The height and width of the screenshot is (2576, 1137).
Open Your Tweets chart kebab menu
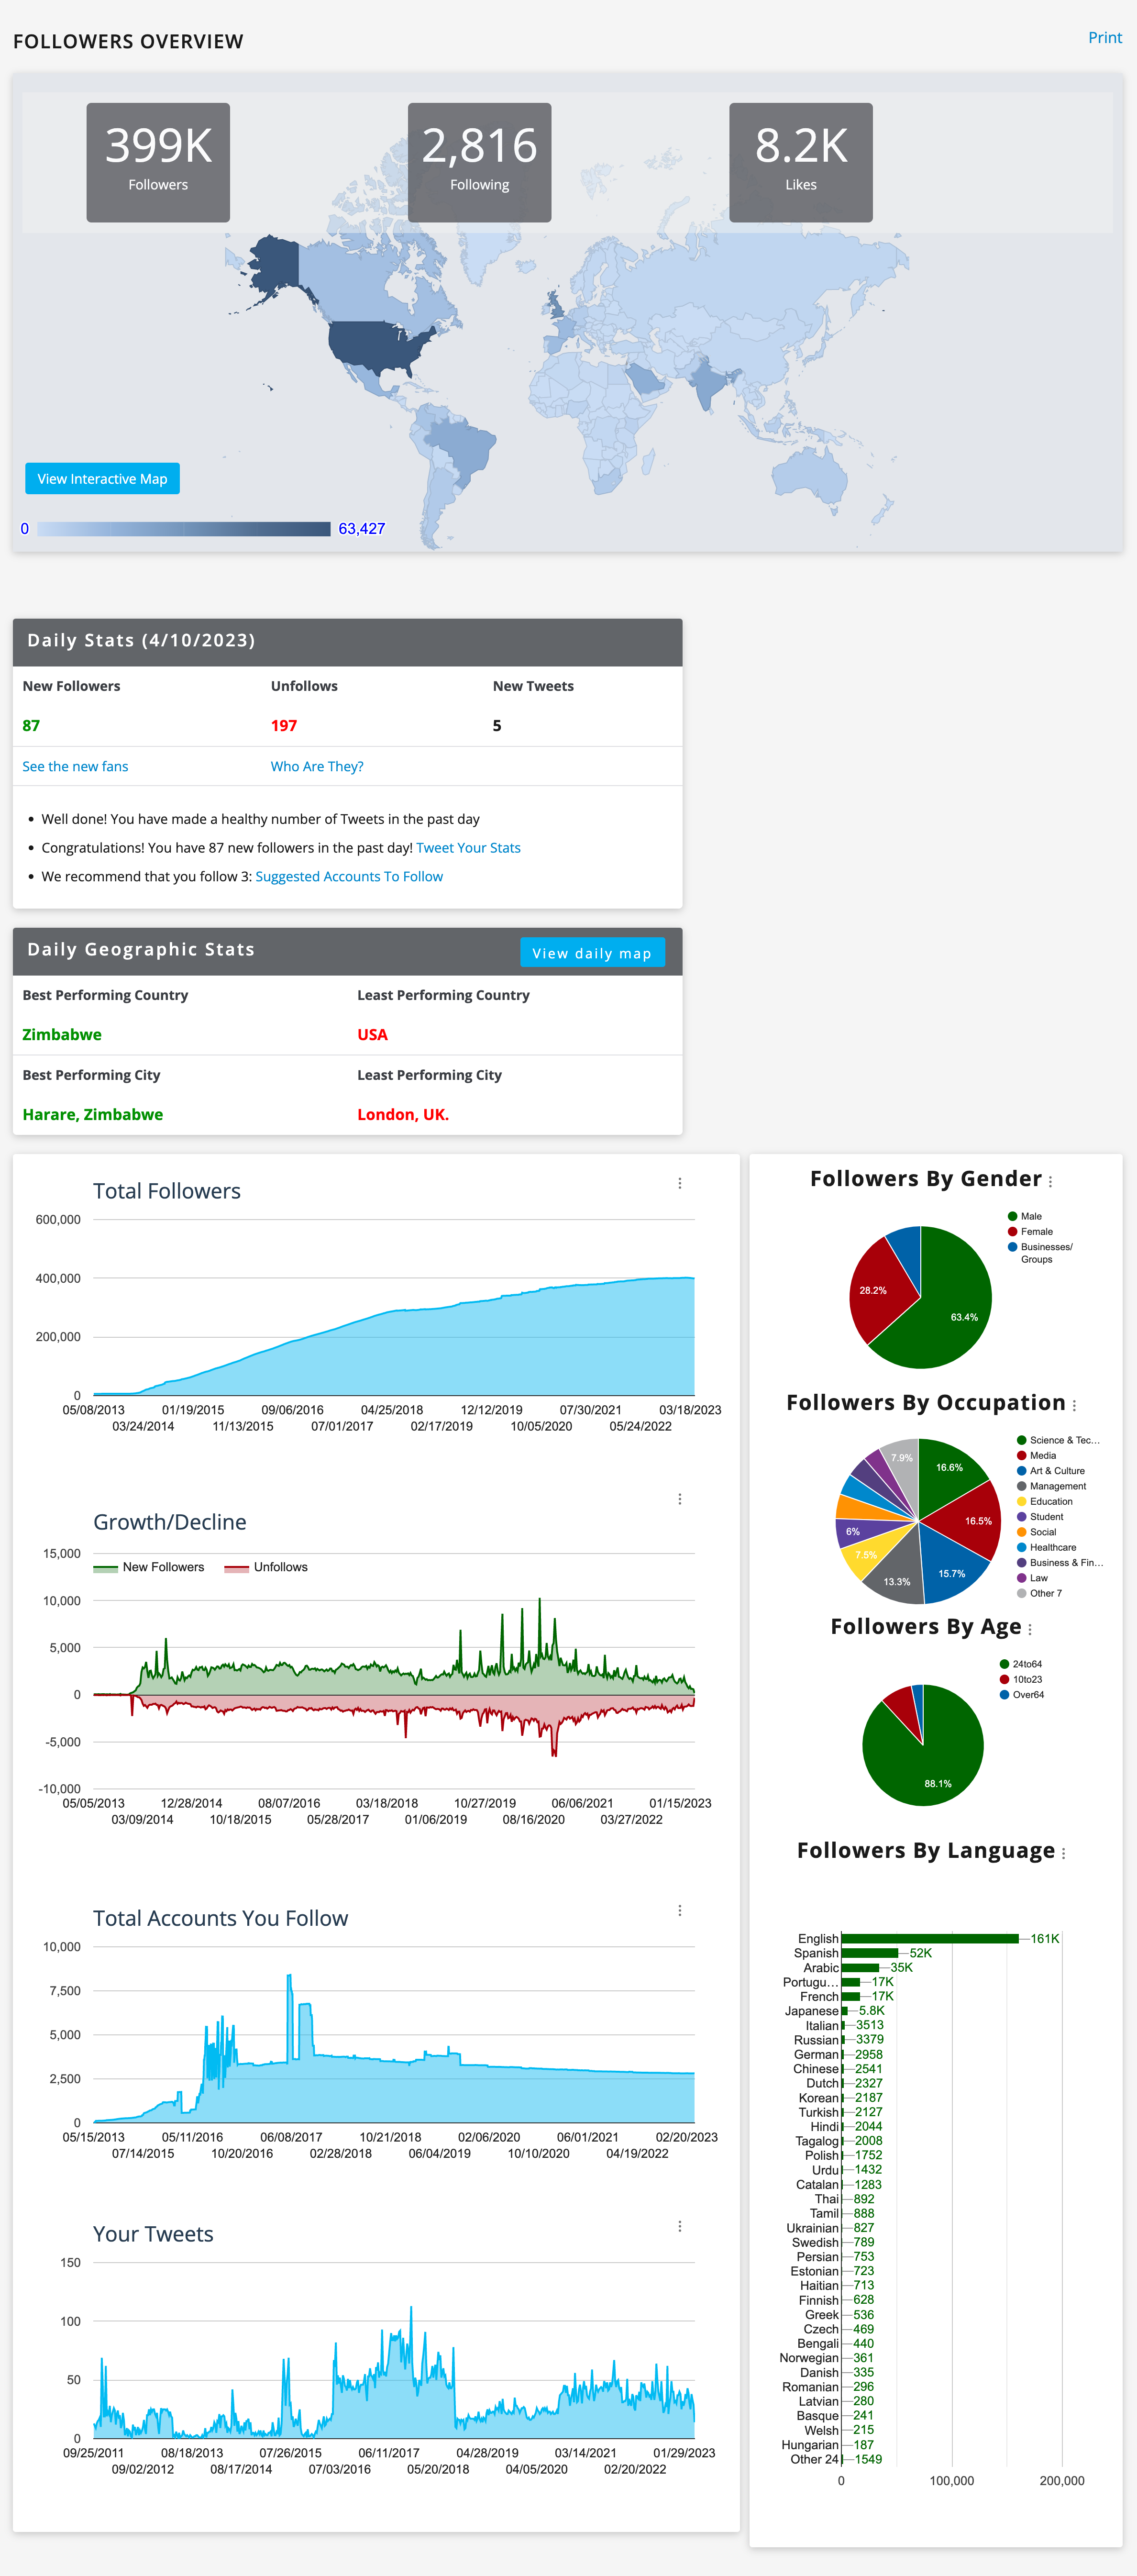coord(680,2226)
